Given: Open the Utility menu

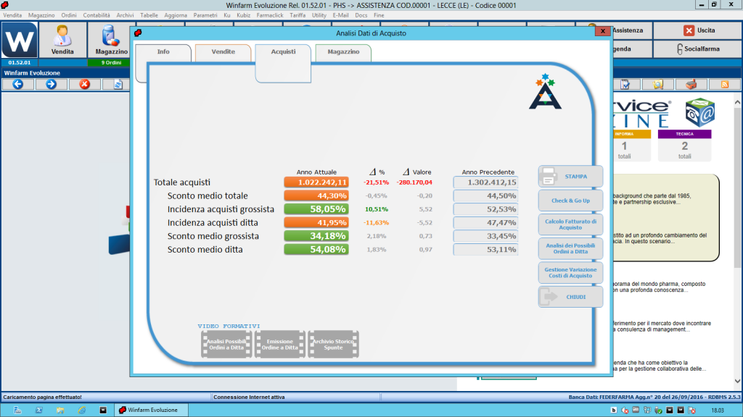Looking at the screenshot, I should pyautogui.click(x=319, y=15).
